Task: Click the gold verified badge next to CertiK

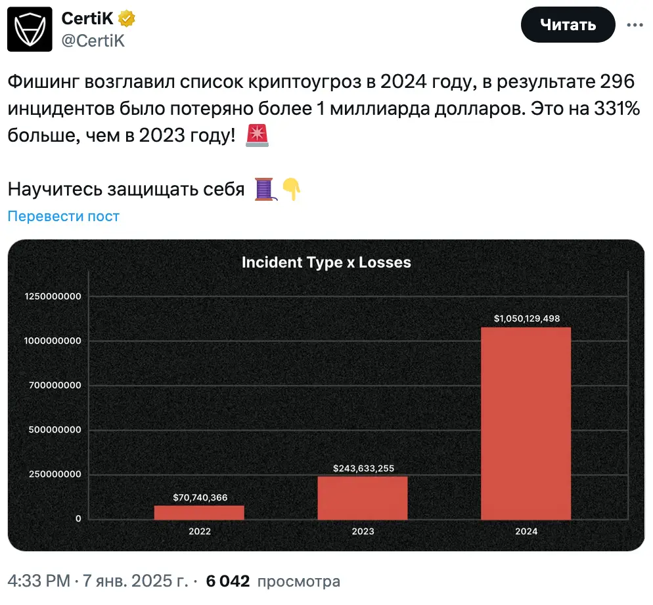Action: 127,19
